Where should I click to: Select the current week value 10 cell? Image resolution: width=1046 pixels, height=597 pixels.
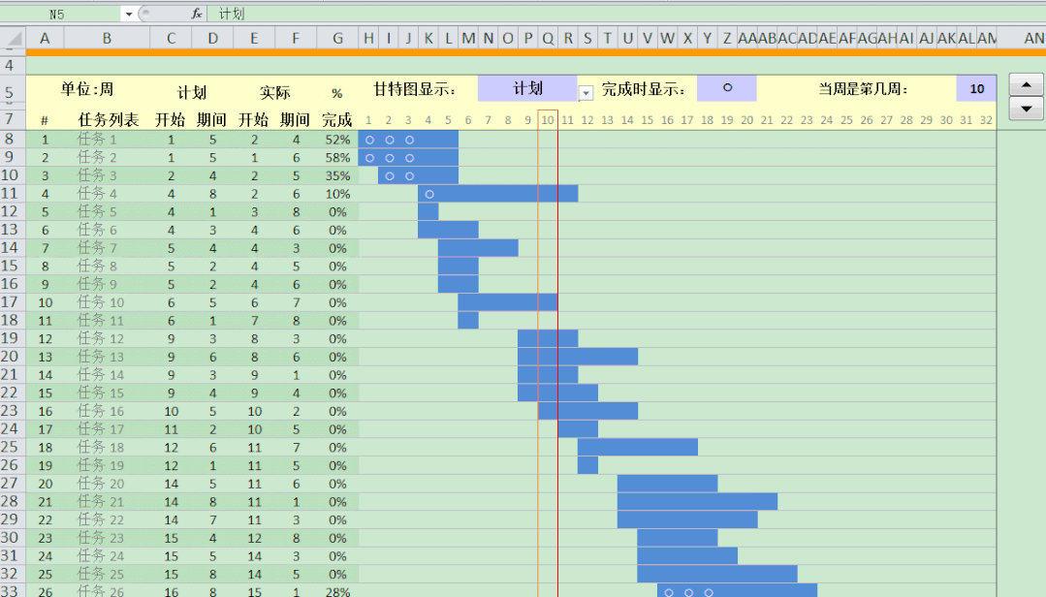(976, 89)
